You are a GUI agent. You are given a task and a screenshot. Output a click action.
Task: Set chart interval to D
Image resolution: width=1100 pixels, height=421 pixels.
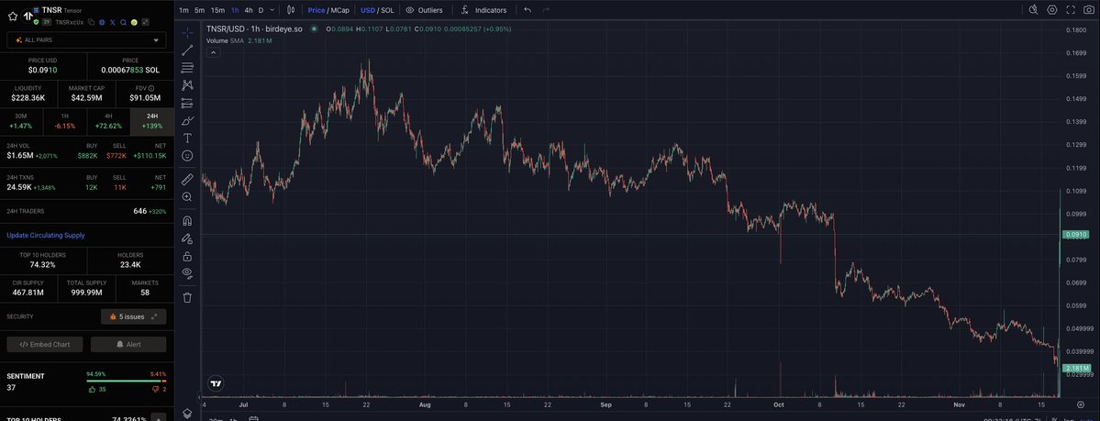click(x=261, y=10)
